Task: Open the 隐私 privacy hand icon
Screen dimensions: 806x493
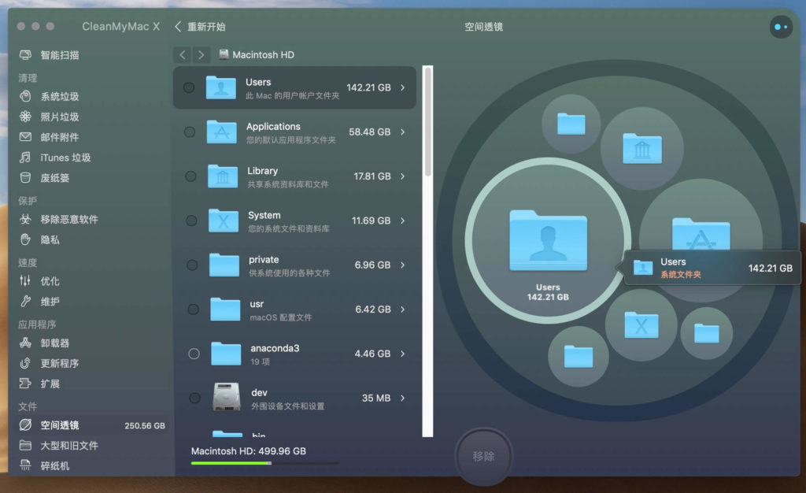Action: 25,239
